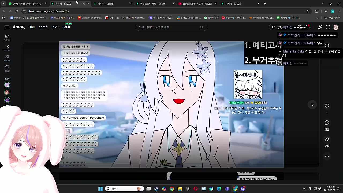Open the 전체방송 camera icon in sidebar
Screen dimensions: 343x193
[x=7, y=36]
